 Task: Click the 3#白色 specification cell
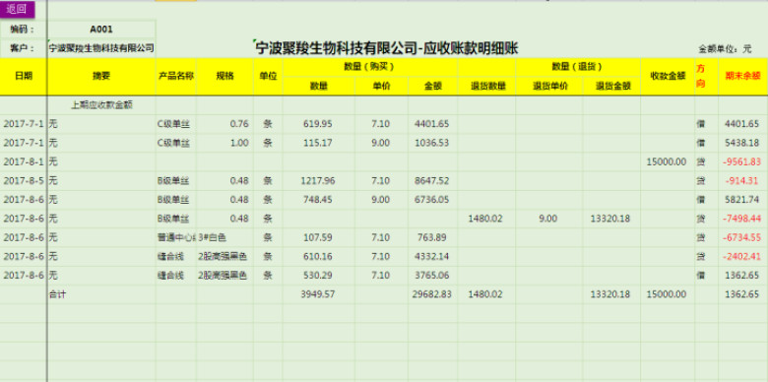(x=224, y=237)
